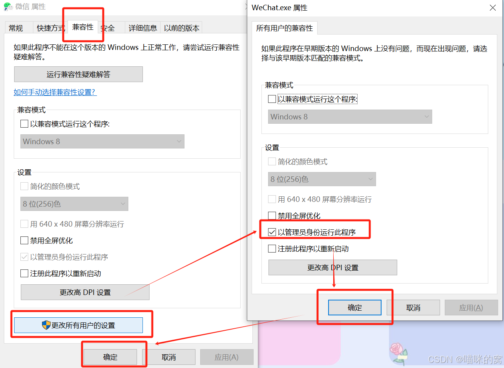Viewport: 504px width, 368px height.
Task: Open the Windows 8 dropdown in 微信 属性
Action: 102,141
